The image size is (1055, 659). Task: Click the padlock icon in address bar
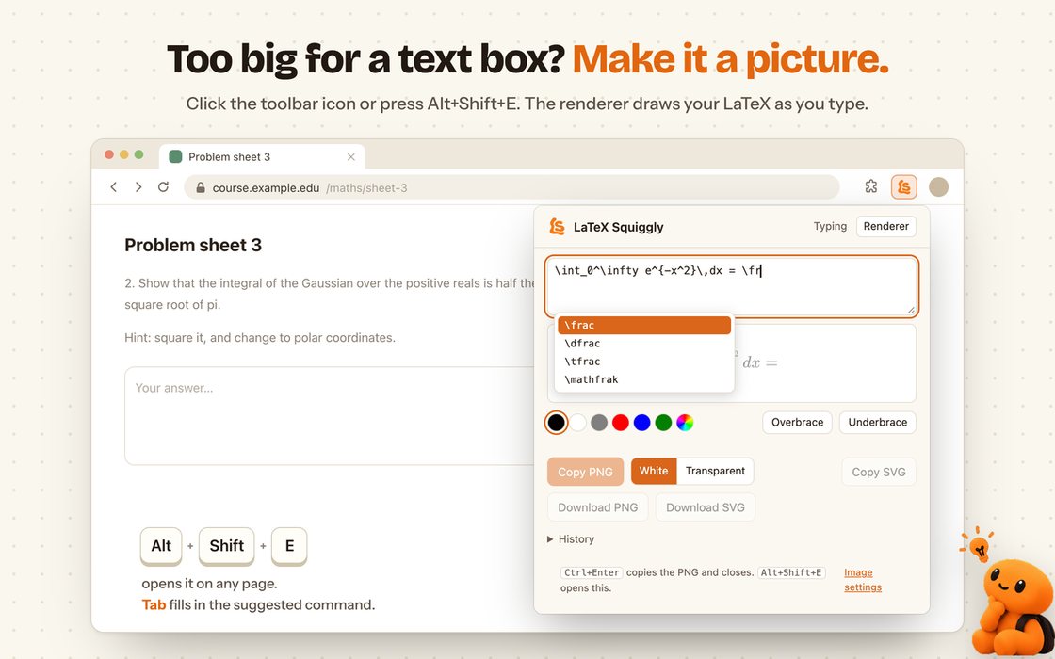[201, 187]
